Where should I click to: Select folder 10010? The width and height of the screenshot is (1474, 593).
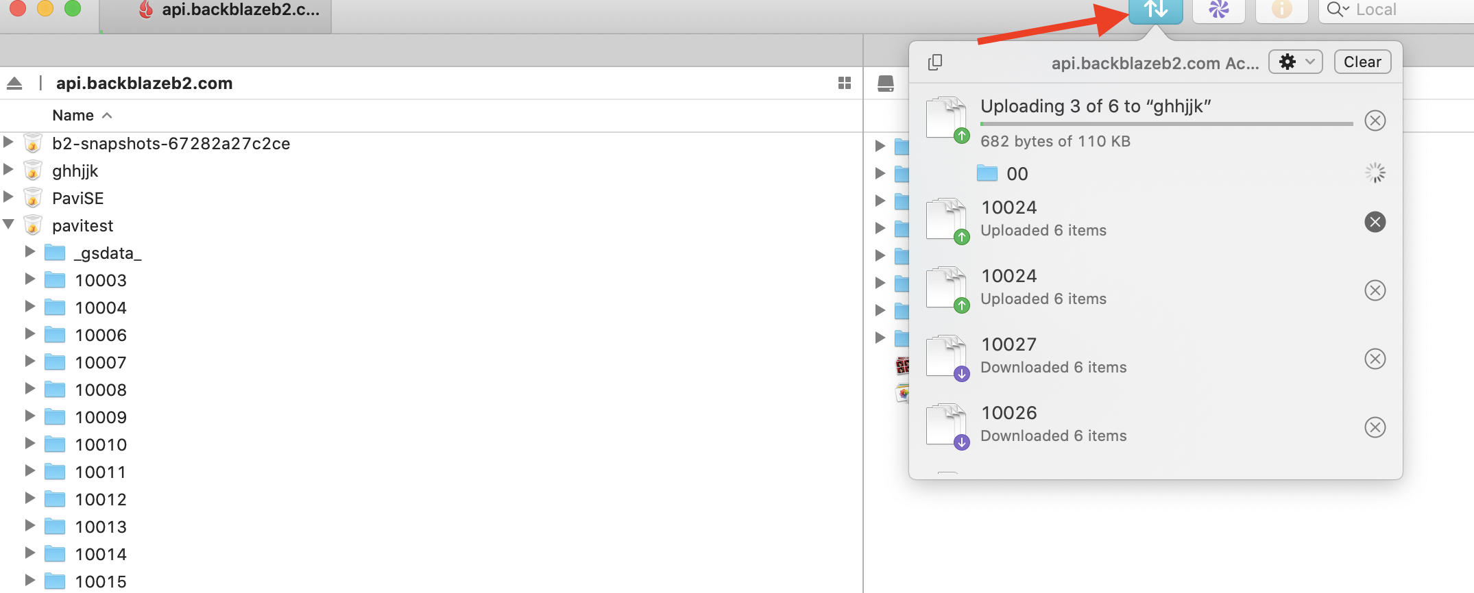coord(101,444)
